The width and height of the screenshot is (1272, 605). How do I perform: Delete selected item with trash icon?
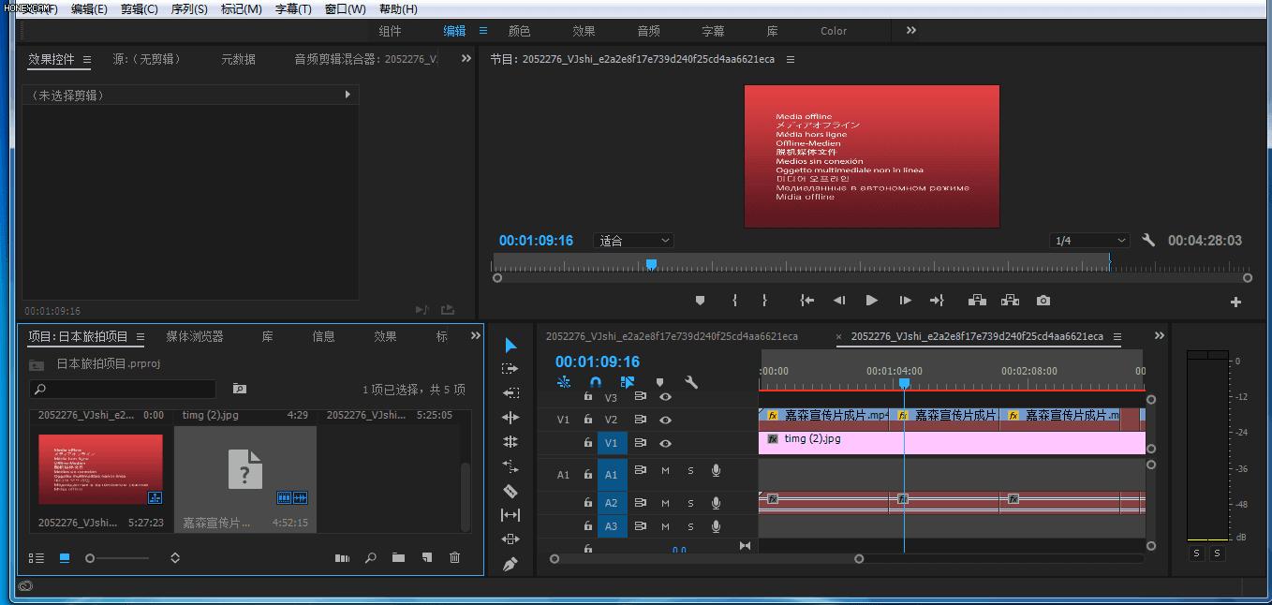454,558
